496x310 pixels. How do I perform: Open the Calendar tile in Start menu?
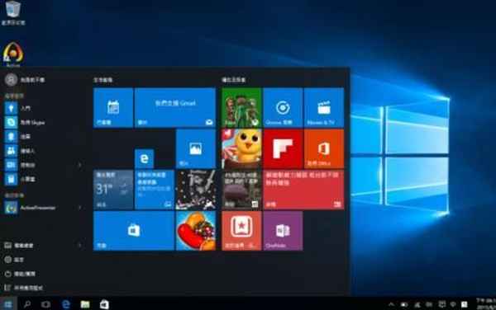click(x=113, y=107)
